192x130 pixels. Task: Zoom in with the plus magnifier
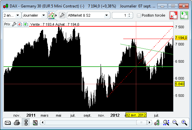click(x=184, y=123)
